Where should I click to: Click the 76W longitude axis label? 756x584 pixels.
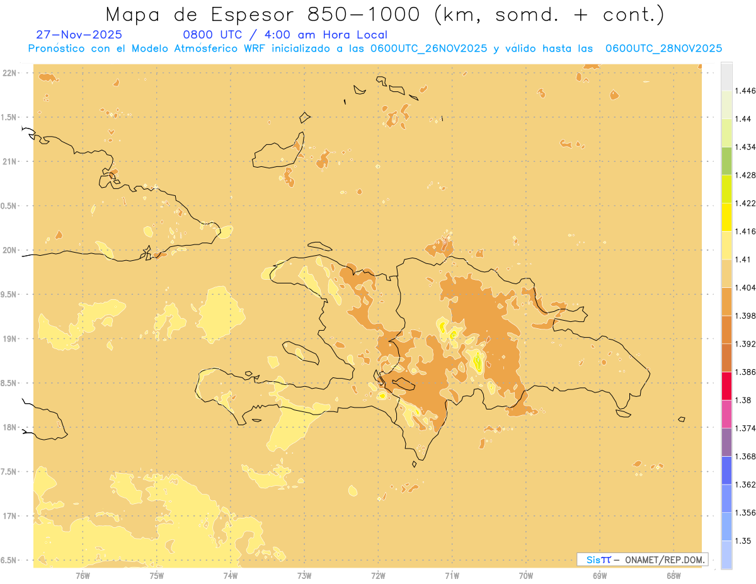coord(83,575)
